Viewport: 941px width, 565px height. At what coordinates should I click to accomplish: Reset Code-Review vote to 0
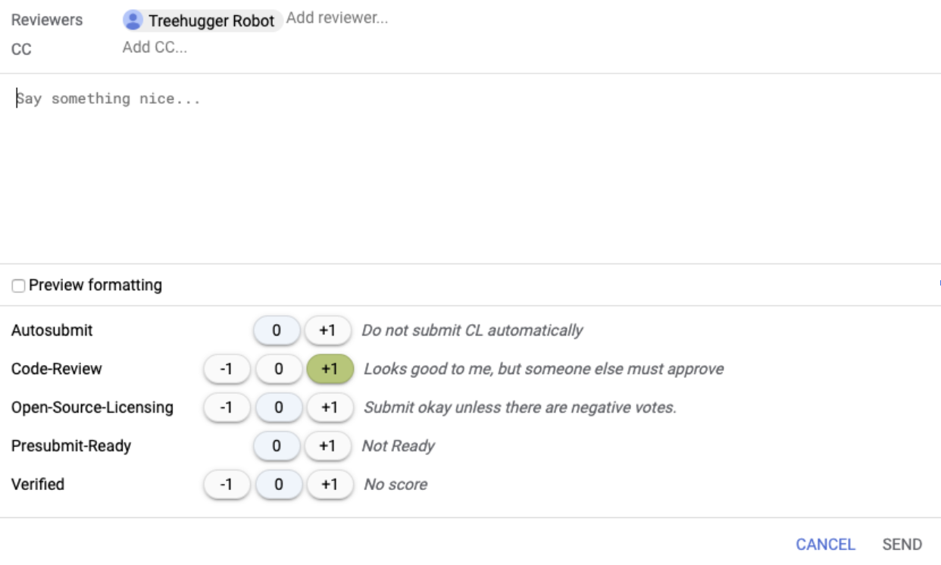[280, 369]
